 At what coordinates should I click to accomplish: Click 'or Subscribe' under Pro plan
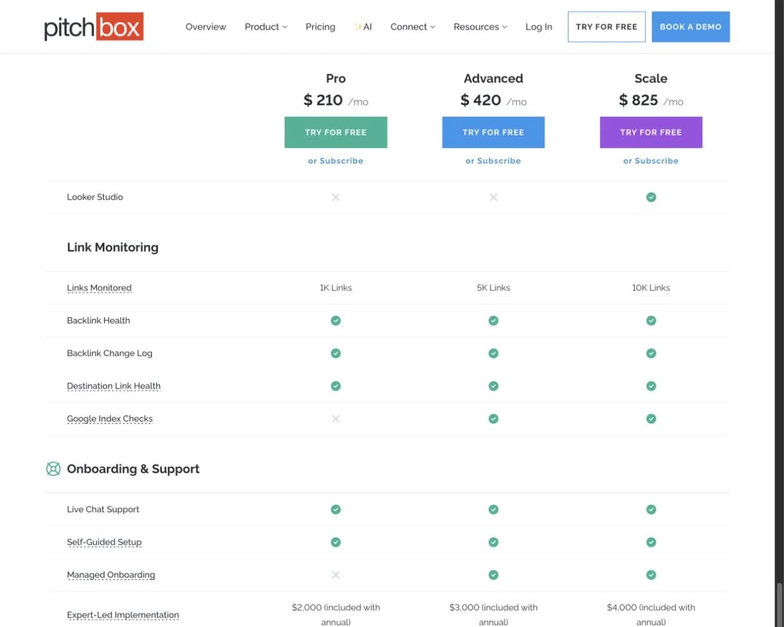click(x=335, y=160)
